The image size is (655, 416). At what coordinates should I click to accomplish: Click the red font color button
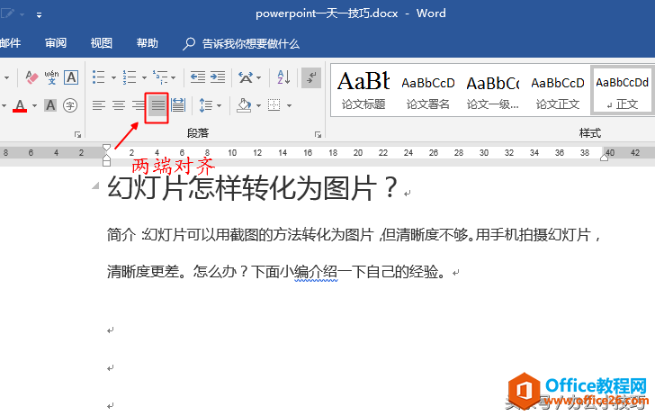point(20,106)
